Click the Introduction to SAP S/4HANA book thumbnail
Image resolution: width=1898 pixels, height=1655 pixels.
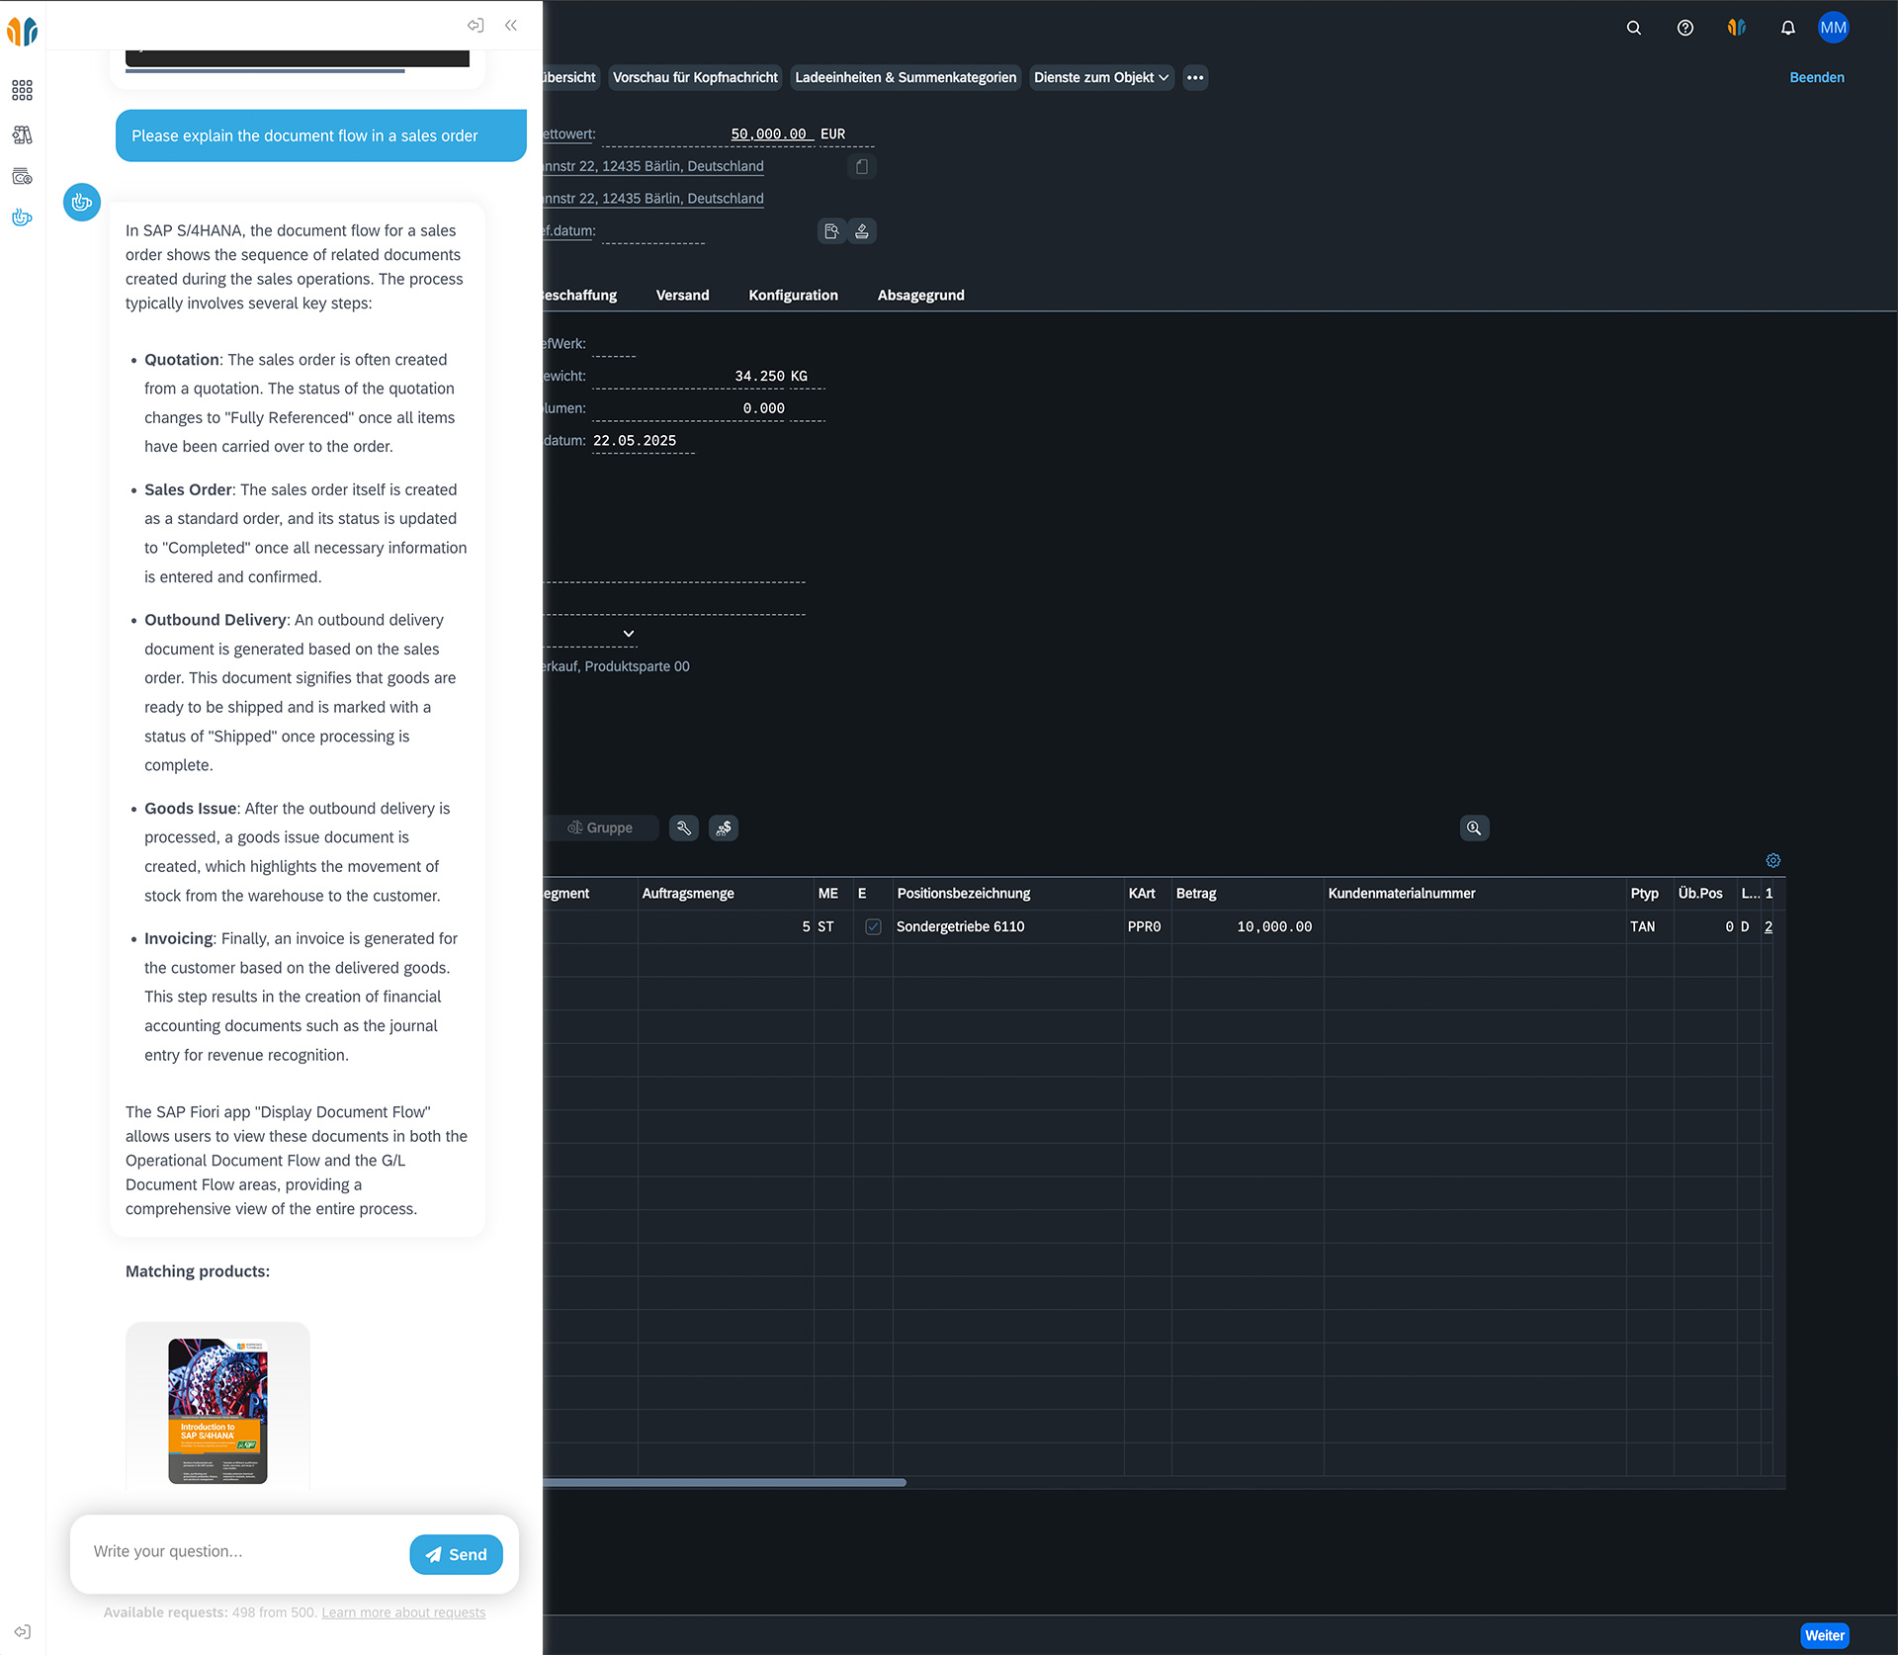tap(217, 1412)
